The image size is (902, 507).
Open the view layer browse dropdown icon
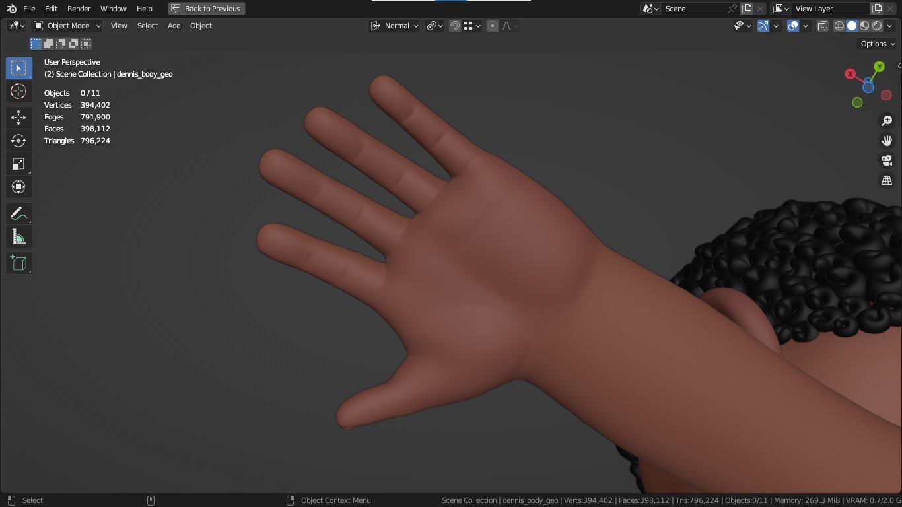click(781, 9)
